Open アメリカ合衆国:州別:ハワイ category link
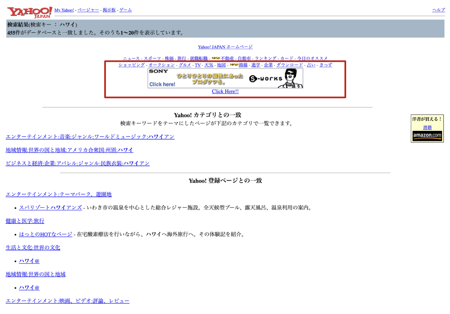The width and height of the screenshot is (450, 314). click(x=70, y=150)
